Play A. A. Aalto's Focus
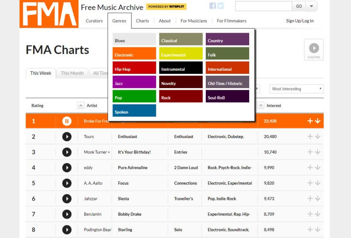Screen dimensions: 351x238 67,183
